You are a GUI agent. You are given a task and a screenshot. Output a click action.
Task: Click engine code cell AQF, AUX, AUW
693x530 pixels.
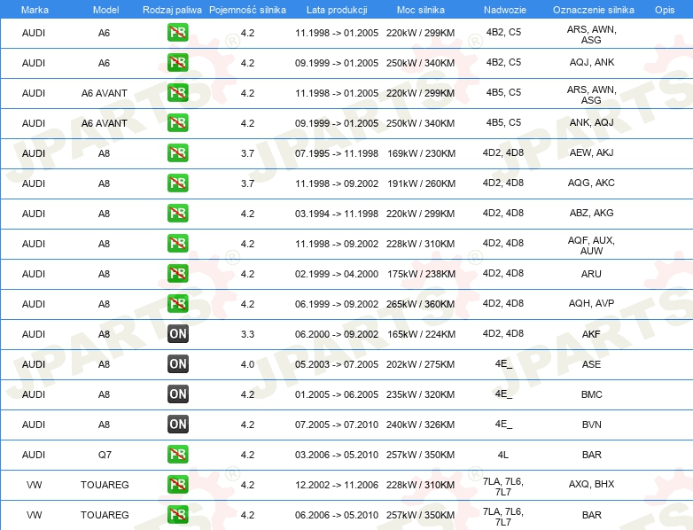coord(591,246)
